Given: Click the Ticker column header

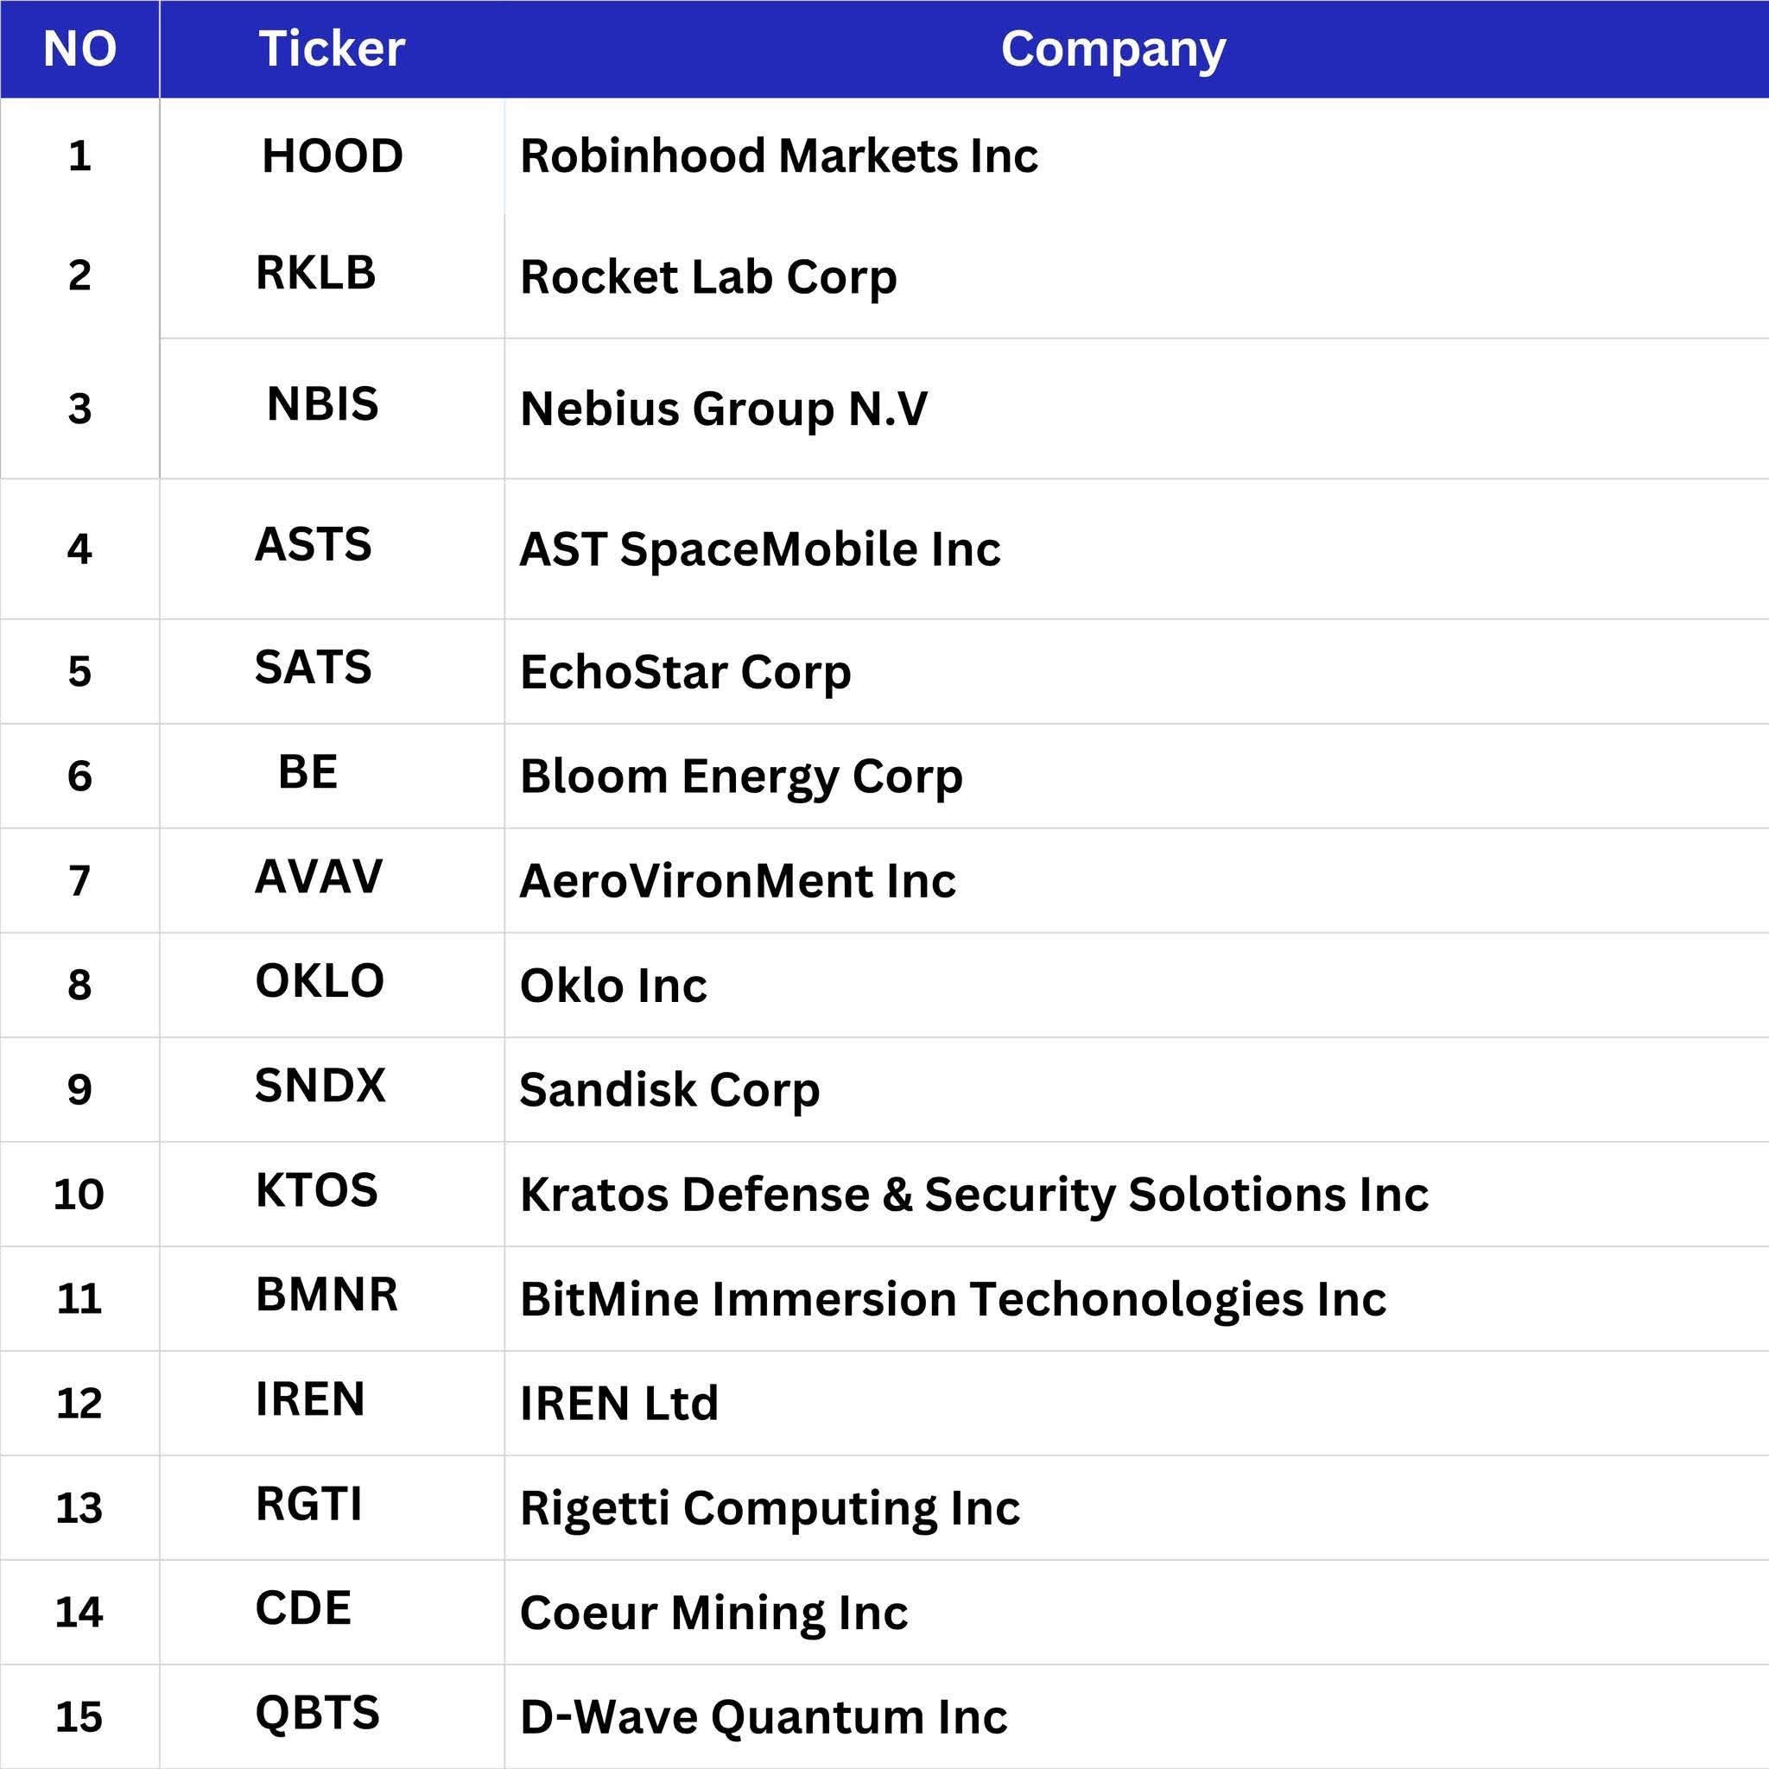Looking at the screenshot, I should coord(332,48).
